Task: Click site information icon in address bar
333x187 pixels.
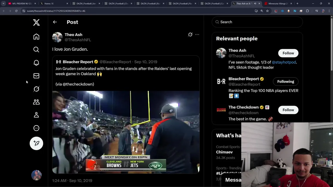Action: pos(24,11)
